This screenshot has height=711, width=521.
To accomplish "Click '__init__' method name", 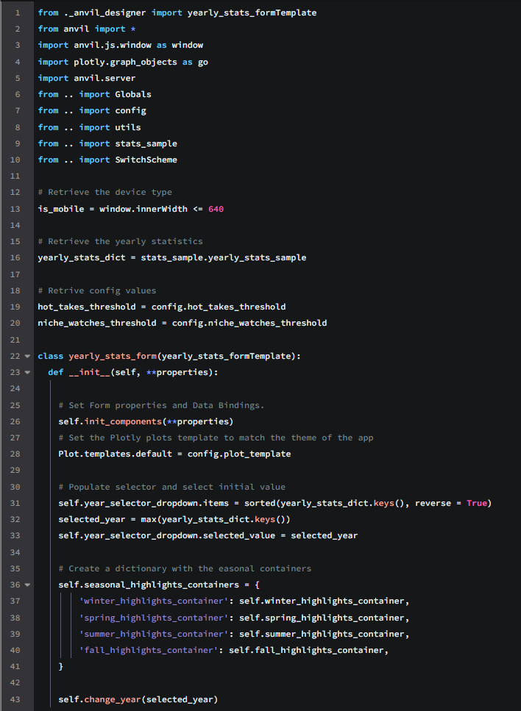I will click(x=89, y=373).
